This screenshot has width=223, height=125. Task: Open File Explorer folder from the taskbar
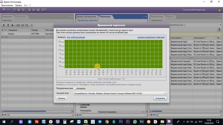[x=162, y=122]
